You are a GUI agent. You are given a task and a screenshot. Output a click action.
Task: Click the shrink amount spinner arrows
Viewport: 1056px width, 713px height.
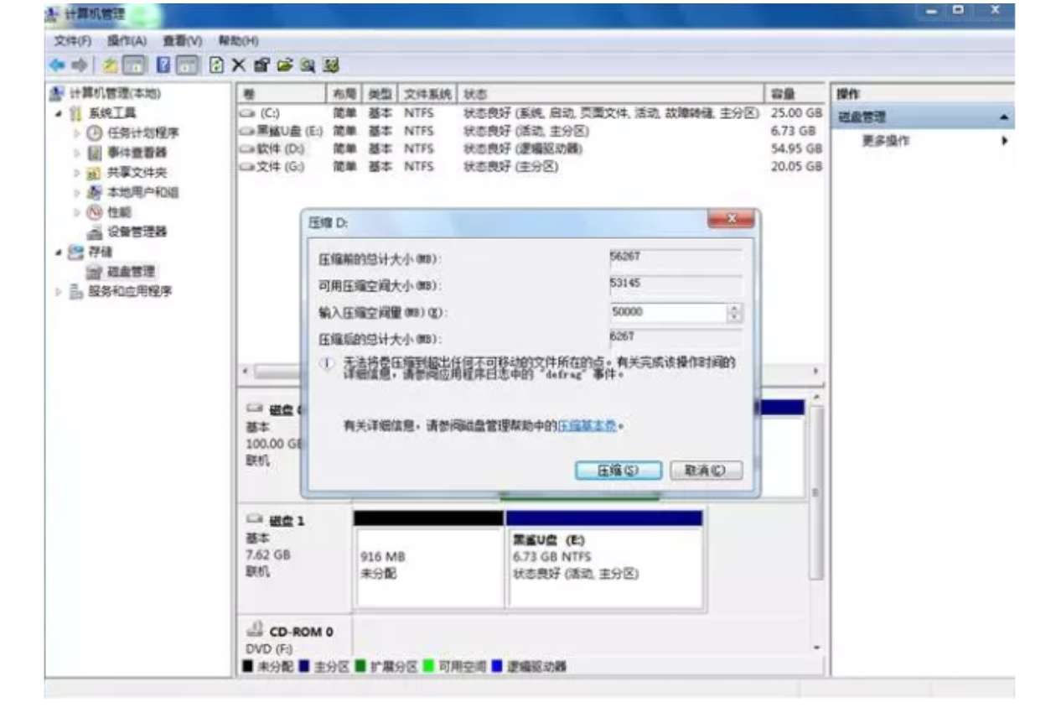click(734, 313)
